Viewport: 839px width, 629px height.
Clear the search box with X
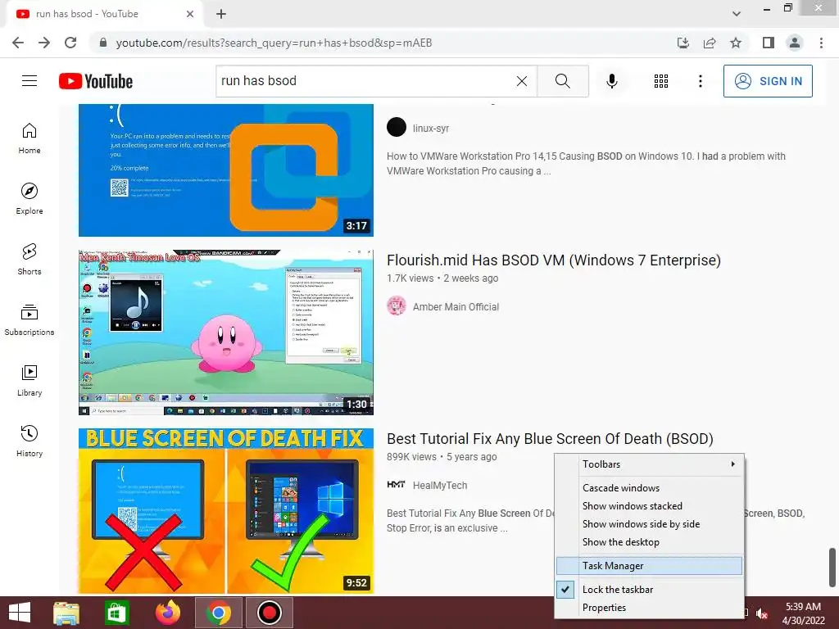(522, 81)
